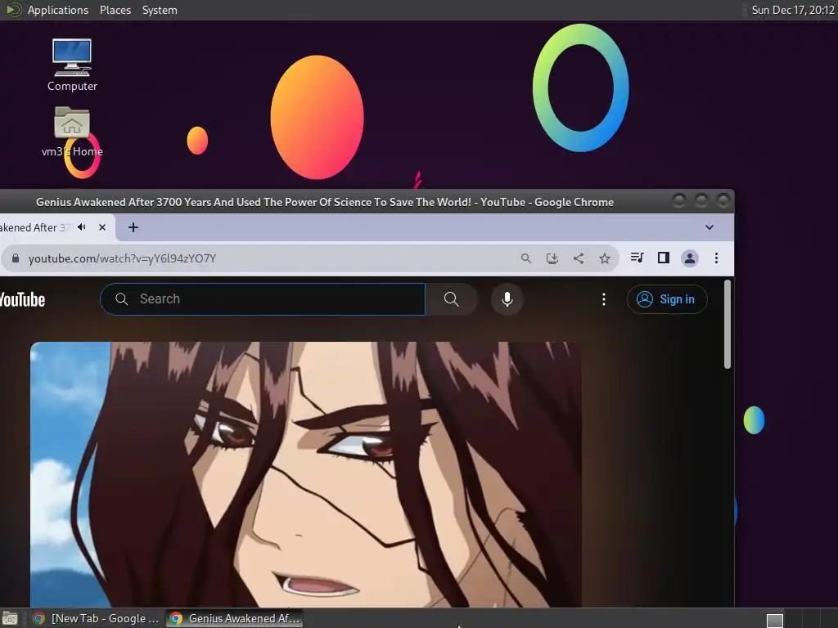Open vm3's Home folder icon
Viewport: 838px width, 628px height.
coord(72,132)
